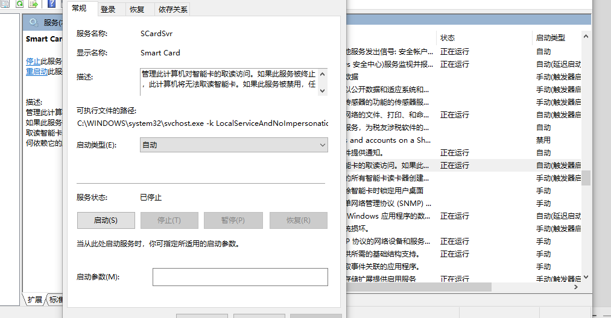
Task: Select the row 'Windows 应用程序的数...'
Action: click(x=464, y=216)
